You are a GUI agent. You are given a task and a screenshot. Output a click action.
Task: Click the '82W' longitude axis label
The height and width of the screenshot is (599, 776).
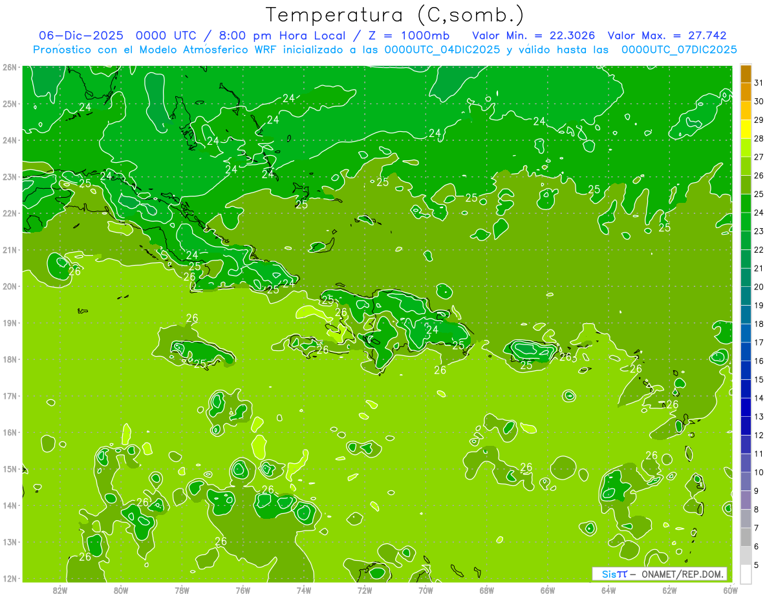(59, 590)
